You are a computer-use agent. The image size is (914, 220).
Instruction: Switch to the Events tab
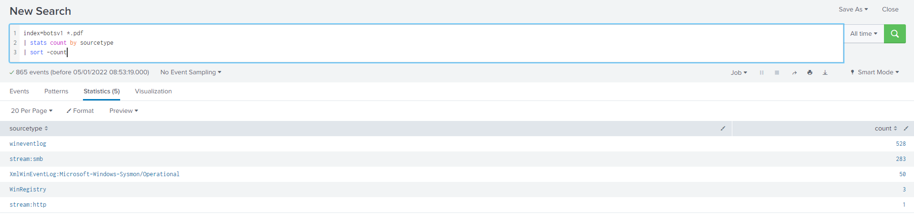click(x=19, y=91)
